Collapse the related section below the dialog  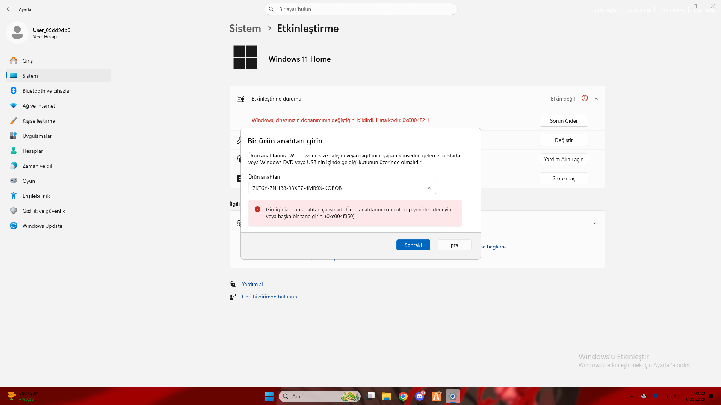tap(596, 223)
